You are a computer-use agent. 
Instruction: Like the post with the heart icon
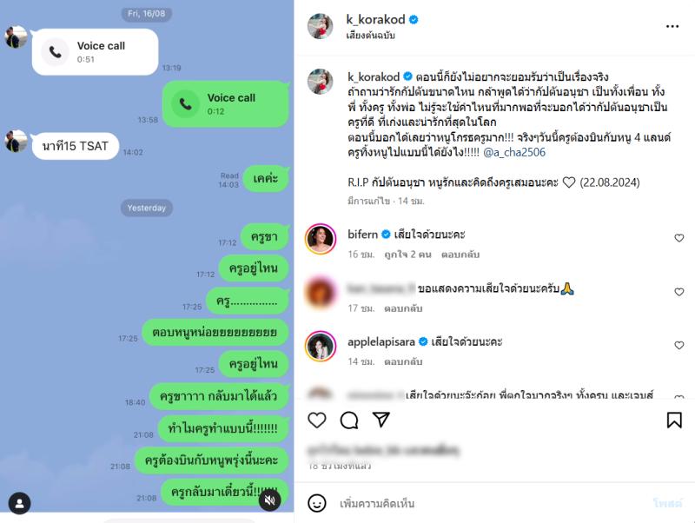[x=316, y=420]
